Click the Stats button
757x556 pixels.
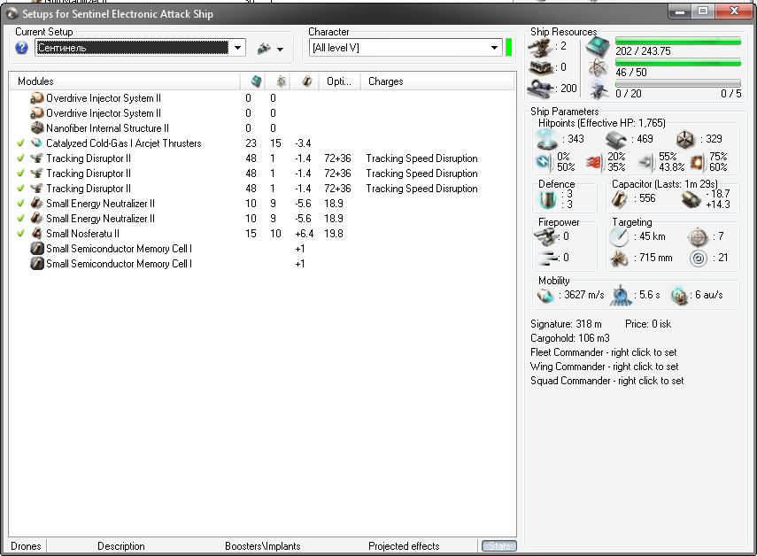coord(499,546)
